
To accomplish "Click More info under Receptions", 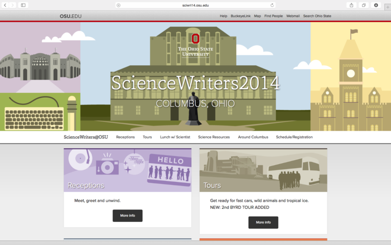I will point(128,216).
